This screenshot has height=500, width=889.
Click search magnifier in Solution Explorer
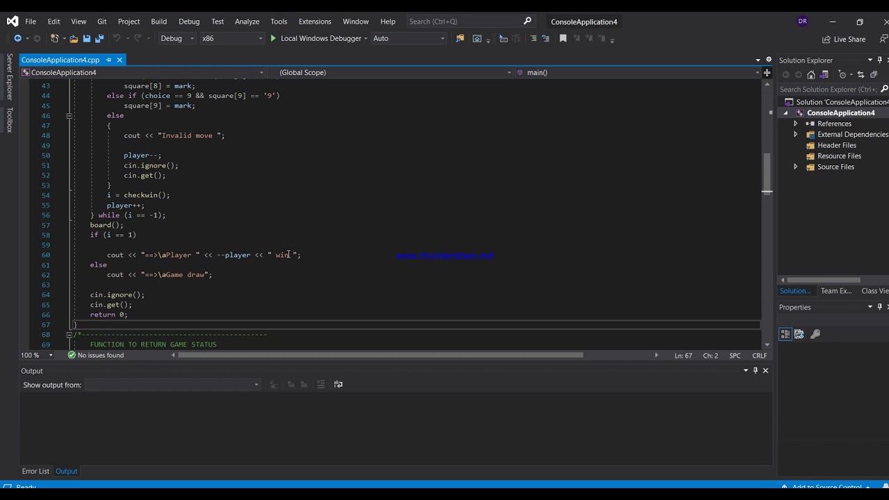click(x=883, y=89)
